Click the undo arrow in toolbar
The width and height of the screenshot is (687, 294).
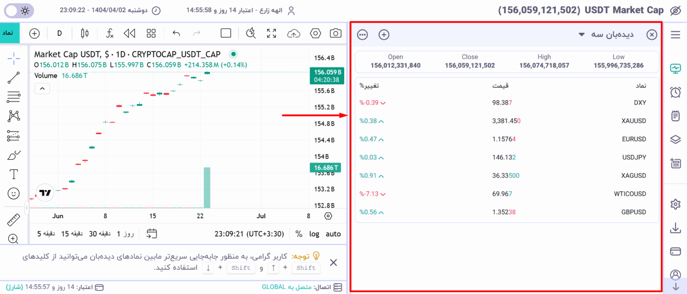176,34
